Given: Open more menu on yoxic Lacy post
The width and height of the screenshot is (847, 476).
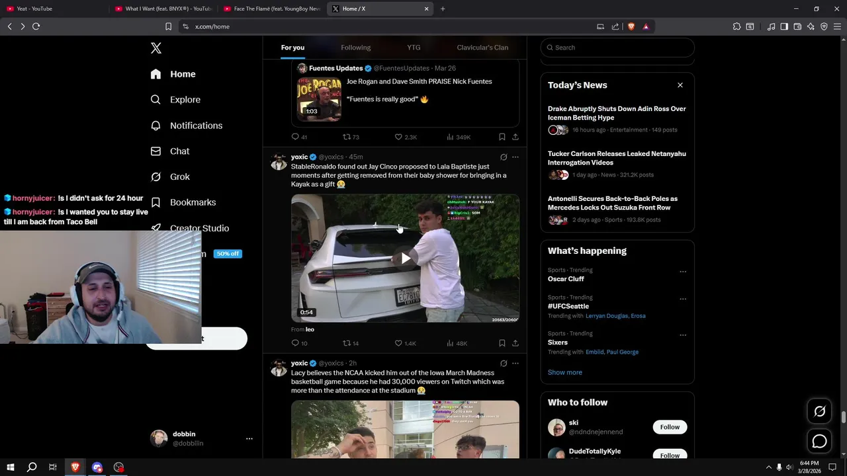Looking at the screenshot, I should click(x=515, y=364).
